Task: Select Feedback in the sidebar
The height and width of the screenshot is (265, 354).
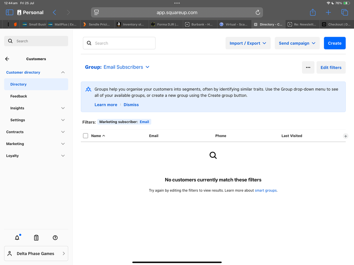Action: tap(19, 96)
